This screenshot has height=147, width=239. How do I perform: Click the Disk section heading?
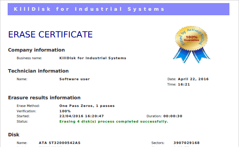pyautogui.click(x=14, y=135)
